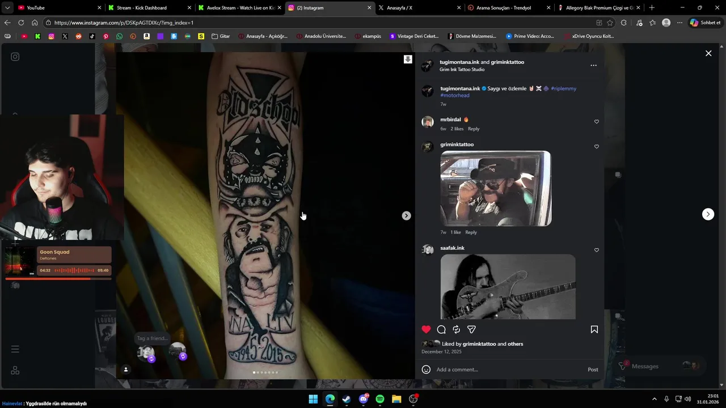This screenshot has height=408, width=726.
Task: Open Grim Ink Tattoo Studio location link
Action: click(462, 69)
